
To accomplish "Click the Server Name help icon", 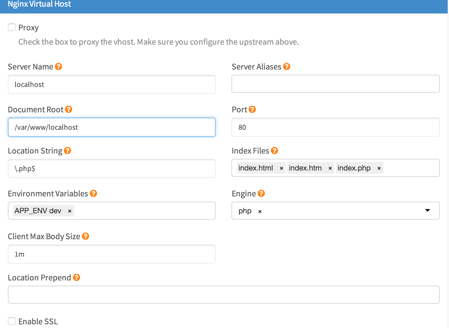I will (x=58, y=67).
